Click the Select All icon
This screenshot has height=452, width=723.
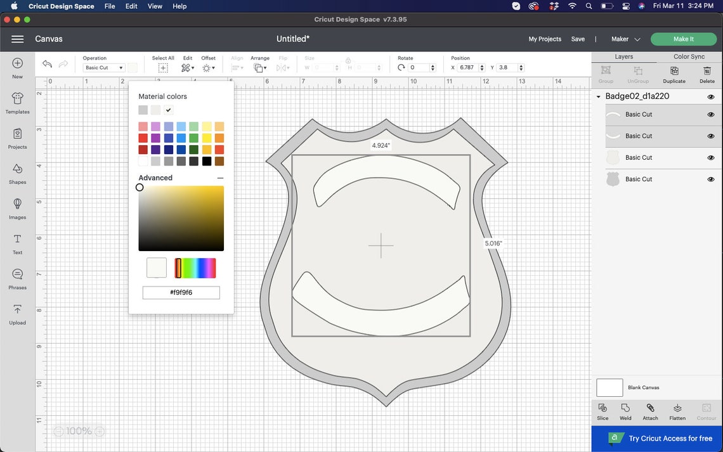tap(163, 68)
